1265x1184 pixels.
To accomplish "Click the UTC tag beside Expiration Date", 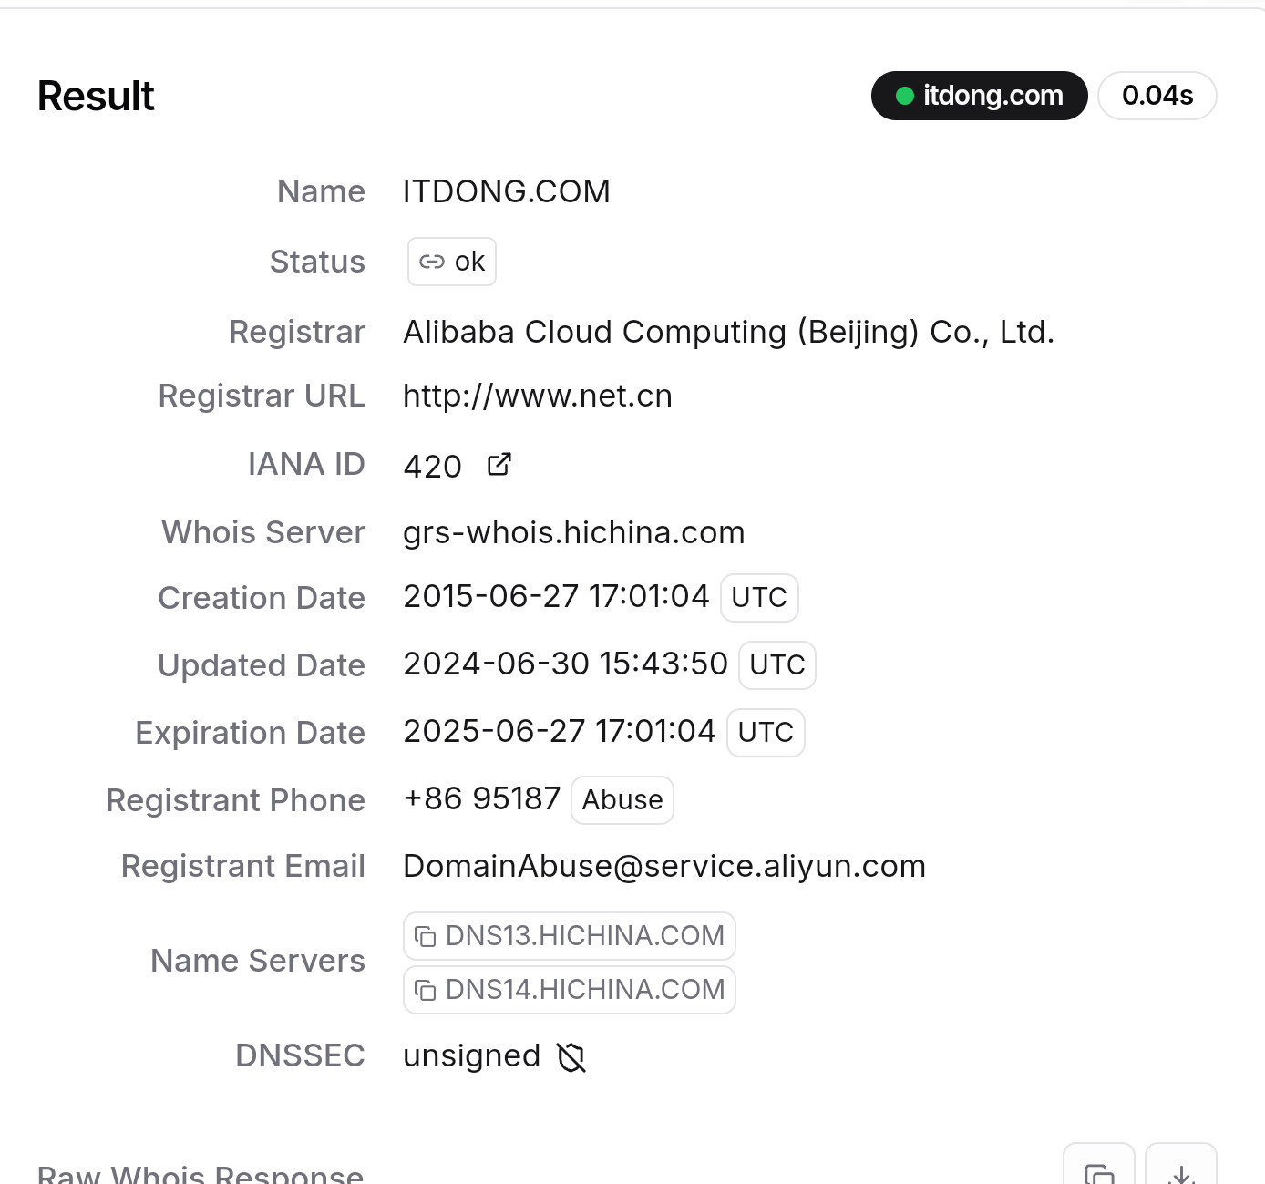I will [766, 733].
